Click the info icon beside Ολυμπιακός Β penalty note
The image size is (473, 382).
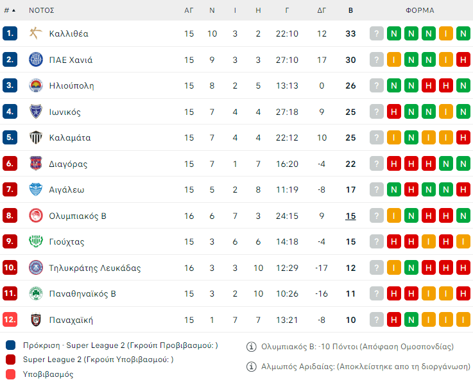(x=252, y=347)
